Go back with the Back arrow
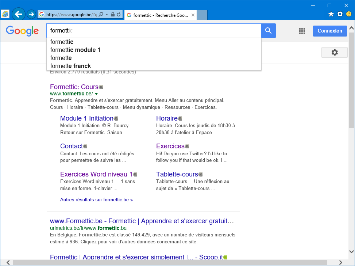Viewport: 355px width, 266px height. pyautogui.click(x=18, y=15)
